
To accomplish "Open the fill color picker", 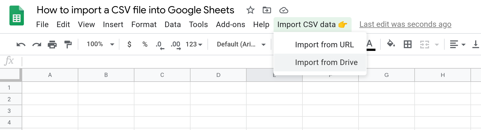I will coord(391,44).
